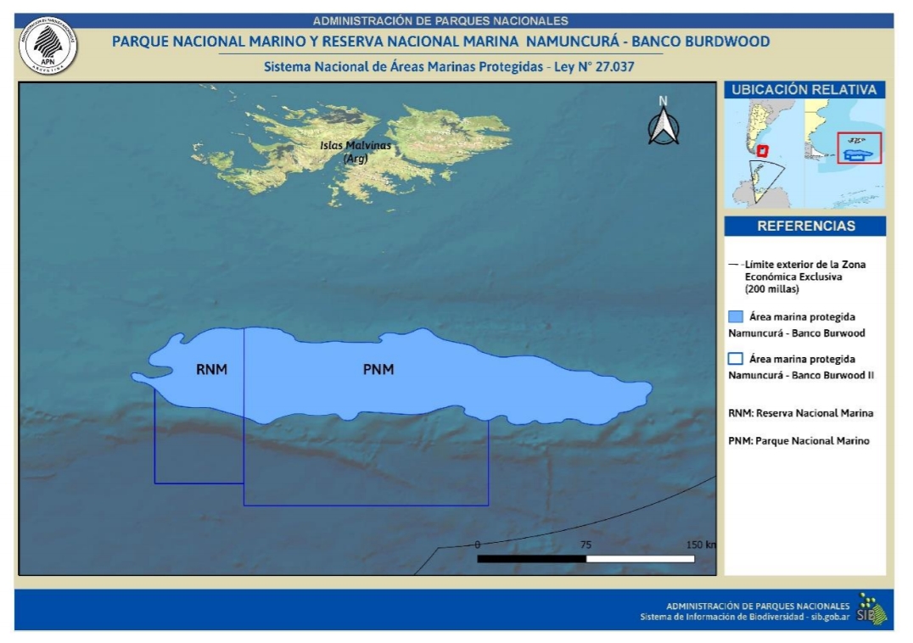Click the EEZ limit line symbol in legend
913x643 pixels.
734,265
